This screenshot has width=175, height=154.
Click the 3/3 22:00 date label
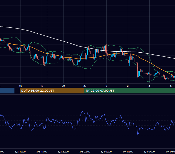click(x=85, y=151)
